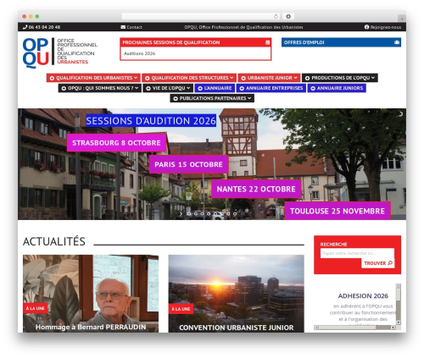Click the Strasbourg 8 Octobre banner label
The width and height of the screenshot is (424, 358).
(116, 143)
